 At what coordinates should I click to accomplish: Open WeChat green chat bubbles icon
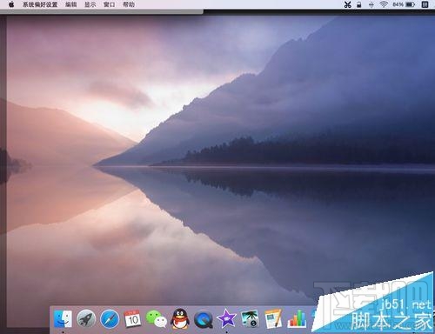point(157,319)
